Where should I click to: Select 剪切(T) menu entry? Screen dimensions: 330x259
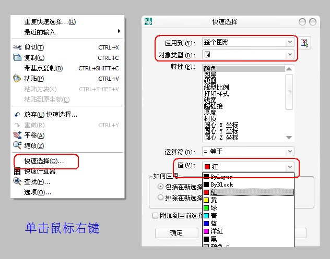tap(67, 47)
